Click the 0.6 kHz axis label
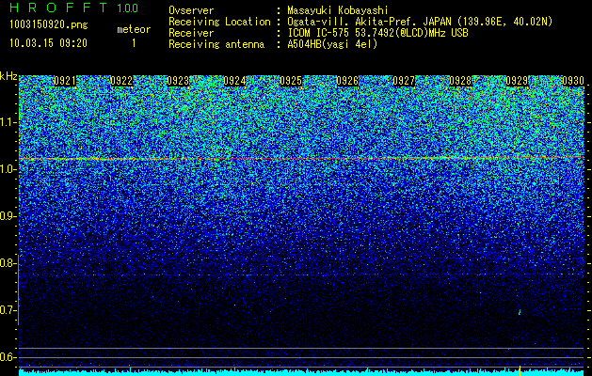592x376 pixels. coord(8,357)
